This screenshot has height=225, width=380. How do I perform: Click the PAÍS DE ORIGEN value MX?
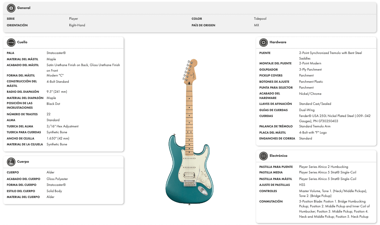coord(256,25)
